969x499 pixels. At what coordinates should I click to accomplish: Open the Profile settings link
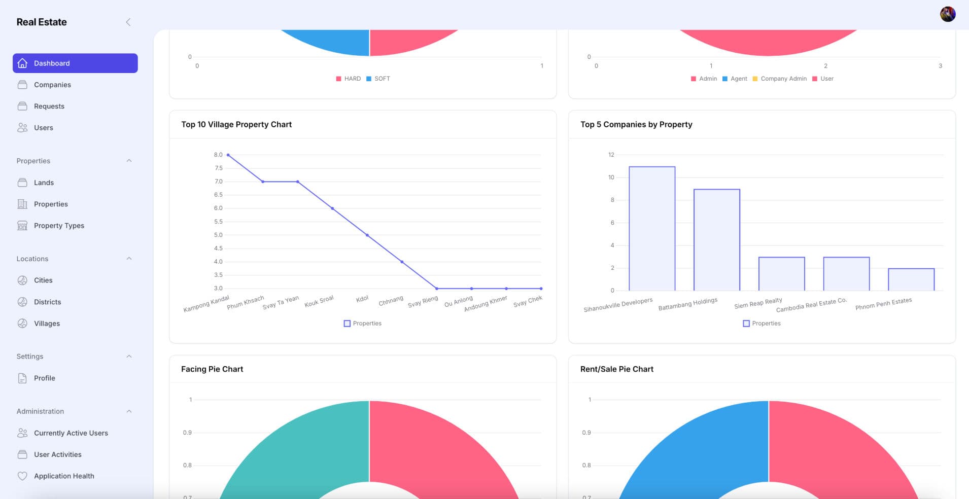pyautogui.click(x=75, y=378)
